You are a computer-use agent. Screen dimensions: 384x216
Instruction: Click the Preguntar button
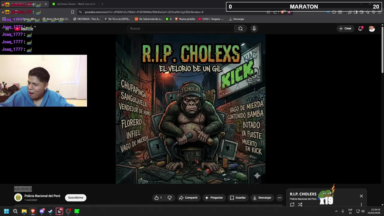point(214,198)
